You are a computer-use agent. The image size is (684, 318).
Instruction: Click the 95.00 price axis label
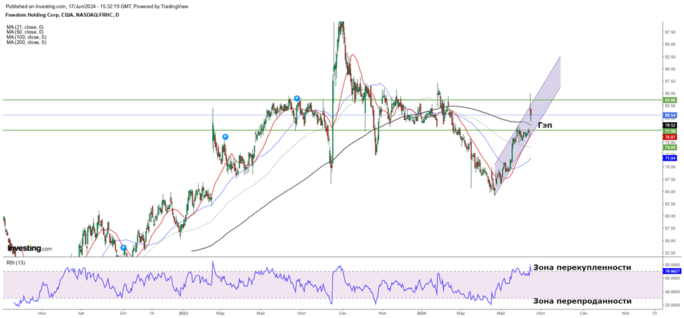click(671, 44)
